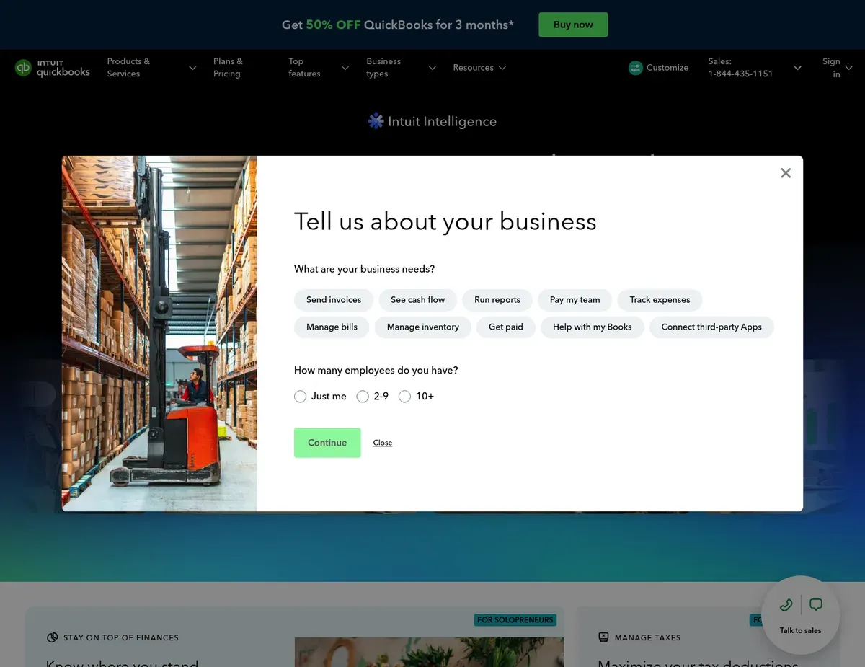The image size is (865, 667).
Task: Click the Customize link in header
Action: [x=667, y=68]
